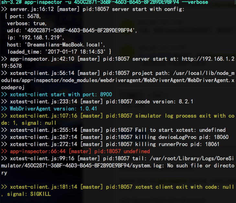Click 'killing runnerProc pid: 18061' line
This screenshot has height=203, width=236.
coord(110,144)
